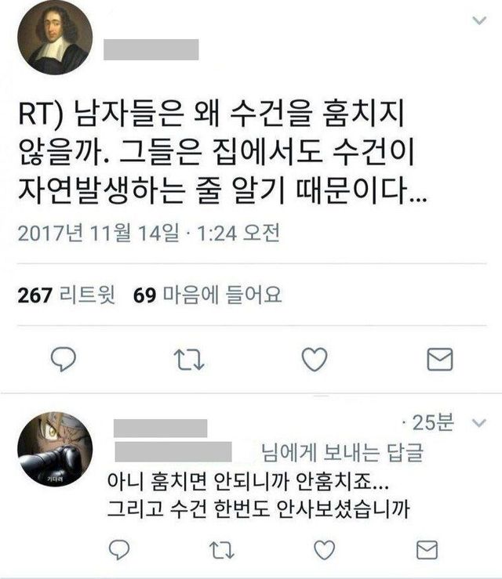Share reply tweet via envelope icon

(427, 550)
